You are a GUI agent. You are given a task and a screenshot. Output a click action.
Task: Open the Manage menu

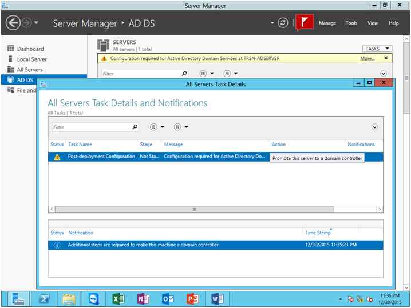327,23
